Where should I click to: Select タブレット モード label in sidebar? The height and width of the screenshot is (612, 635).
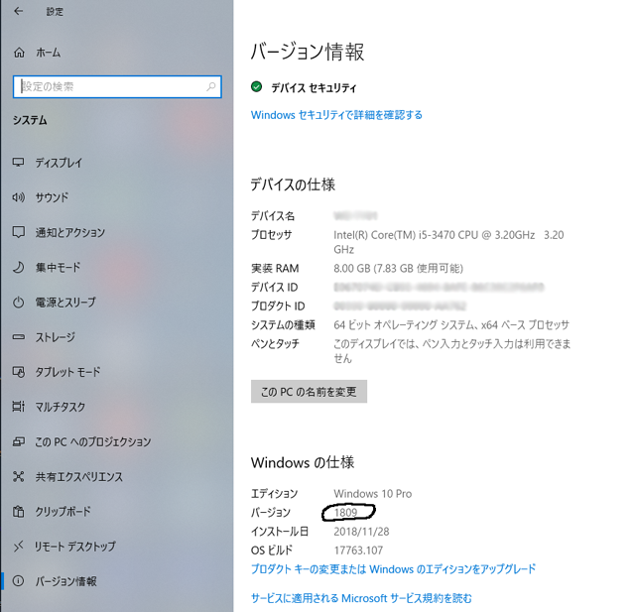[x=67, y=372]
